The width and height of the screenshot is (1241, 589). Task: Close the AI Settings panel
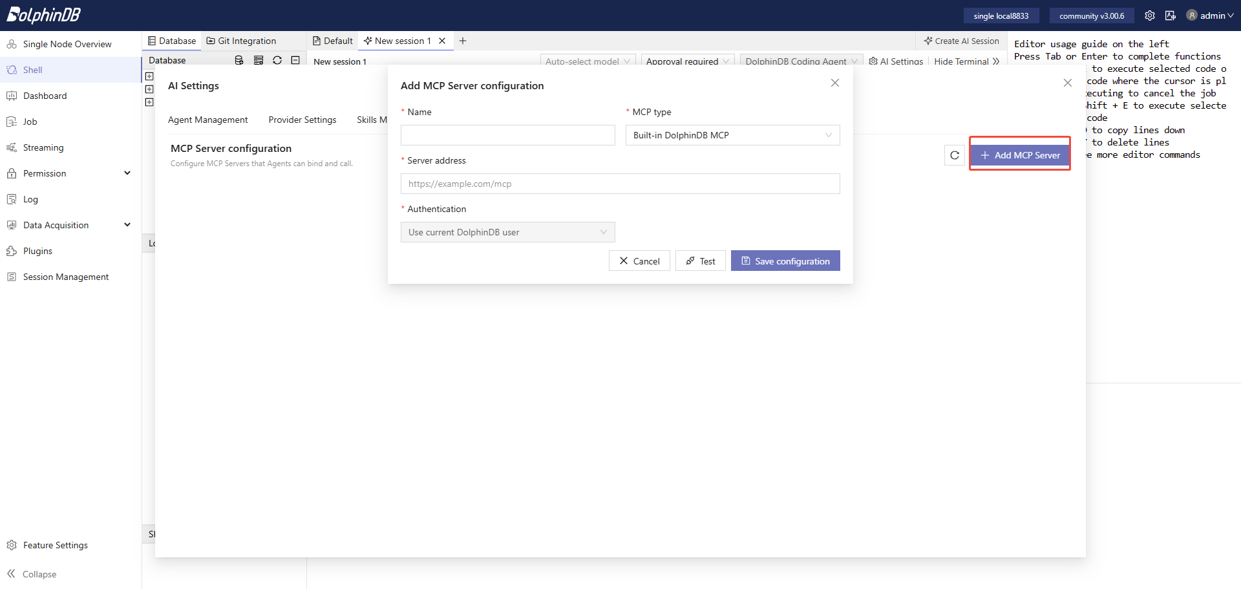[1068, 83]
